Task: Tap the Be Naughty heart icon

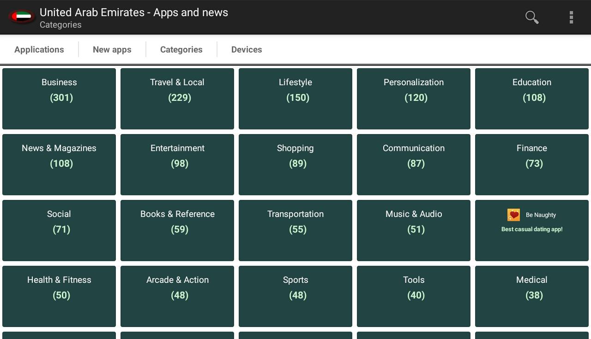Action: click(513, 215)
